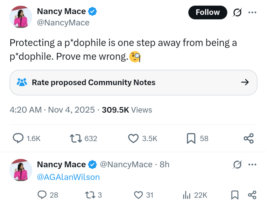Viewport: 267px width, 207px height.
Task: Follow Nancy Mace
Action: [x=208, y=12]
